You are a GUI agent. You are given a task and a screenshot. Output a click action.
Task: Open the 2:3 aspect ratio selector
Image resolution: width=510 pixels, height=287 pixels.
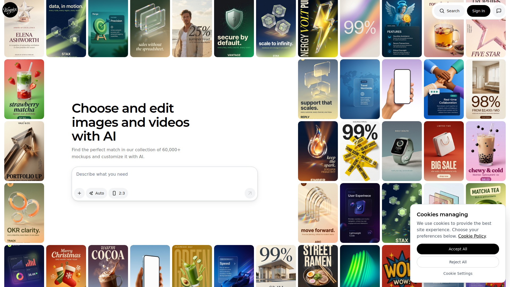[x=118, y=193]
